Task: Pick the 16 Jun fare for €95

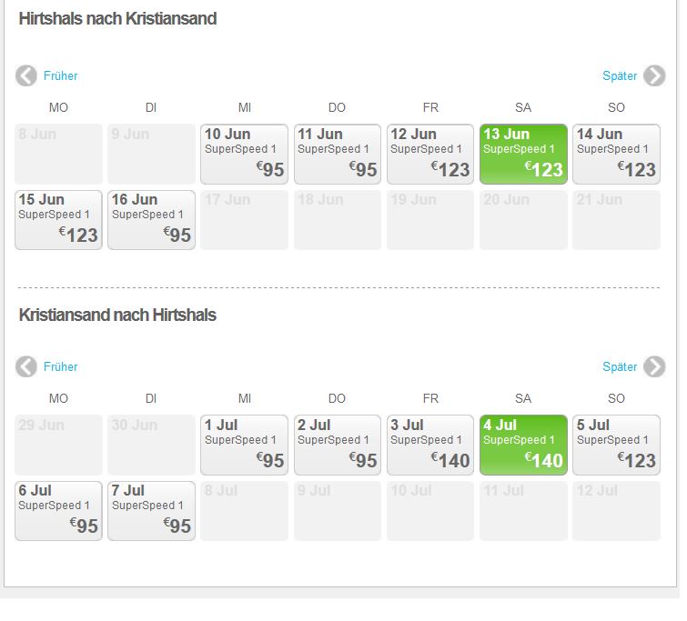Action: pos(151,220)
